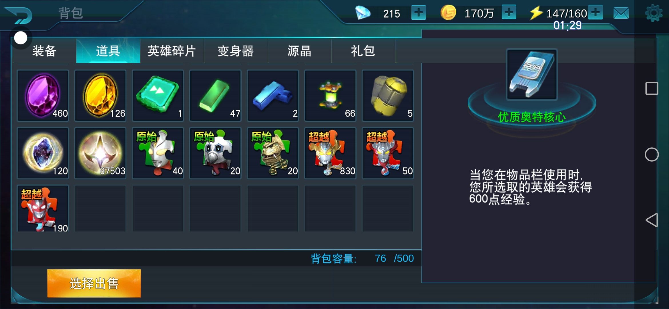Open the mail envelope icon
The height and width of the screenshot is (309, 669).
[x=621, y=13]
